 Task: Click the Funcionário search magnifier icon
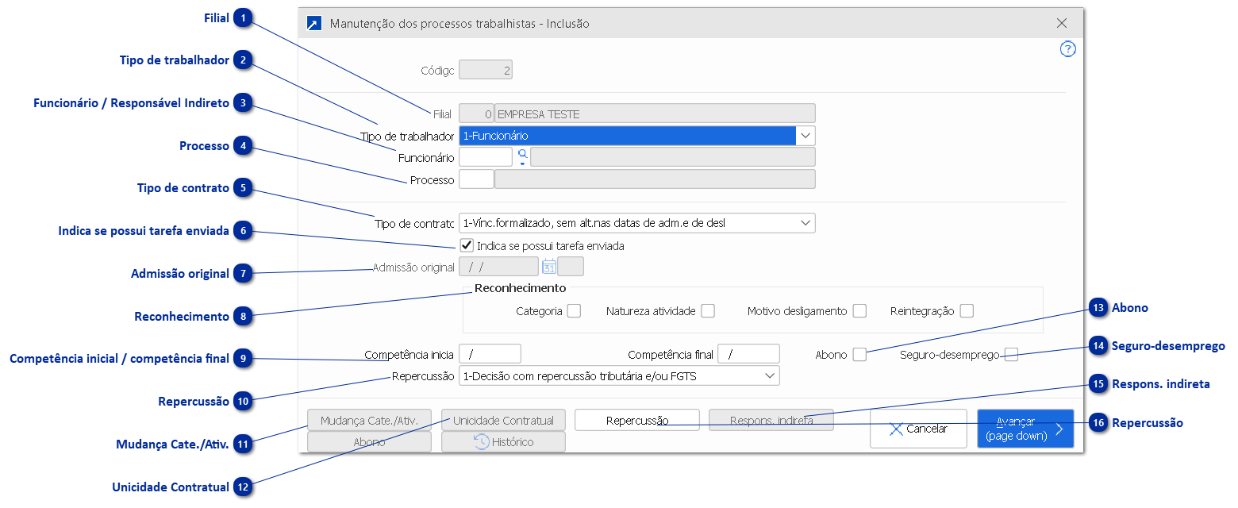[x=522, y=156]
